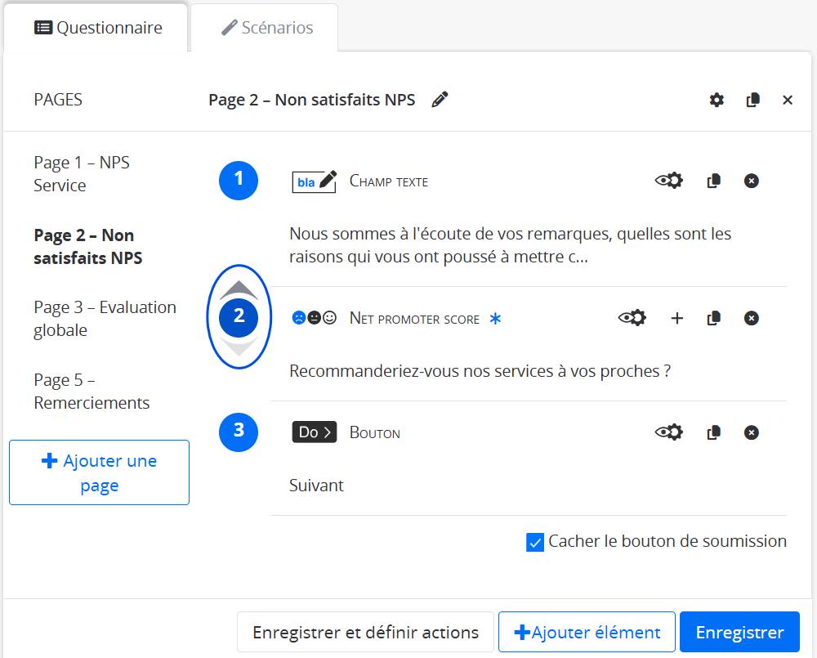Close Page 2 panel with X
This screenshot has width=817, height=658.
point(788,100)
